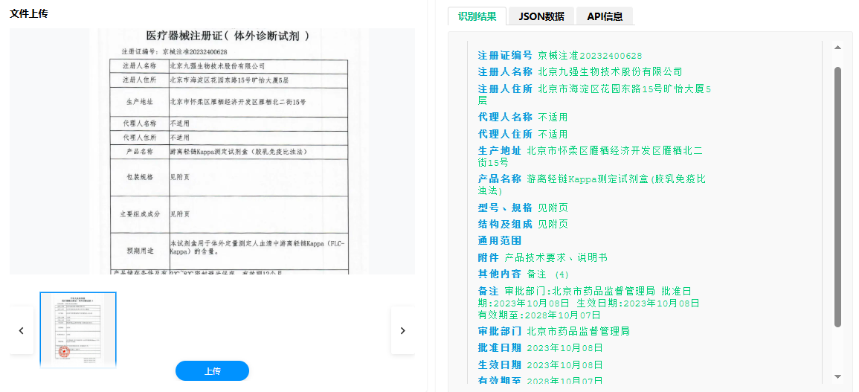Open the JSON数据 tab
The height and width of the screenshot is (392, 859).
pyautogui.click(x=541, y=16)
